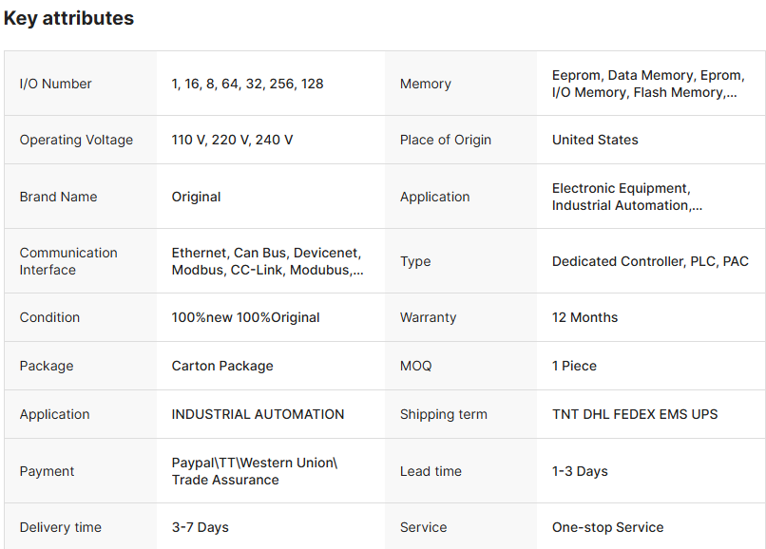The height and width of the screenshot is (549, 766).
Task: Click the INDUSTRIAL AUTOMATION application value
Action: pyautogui.click(x=258, y=414)
